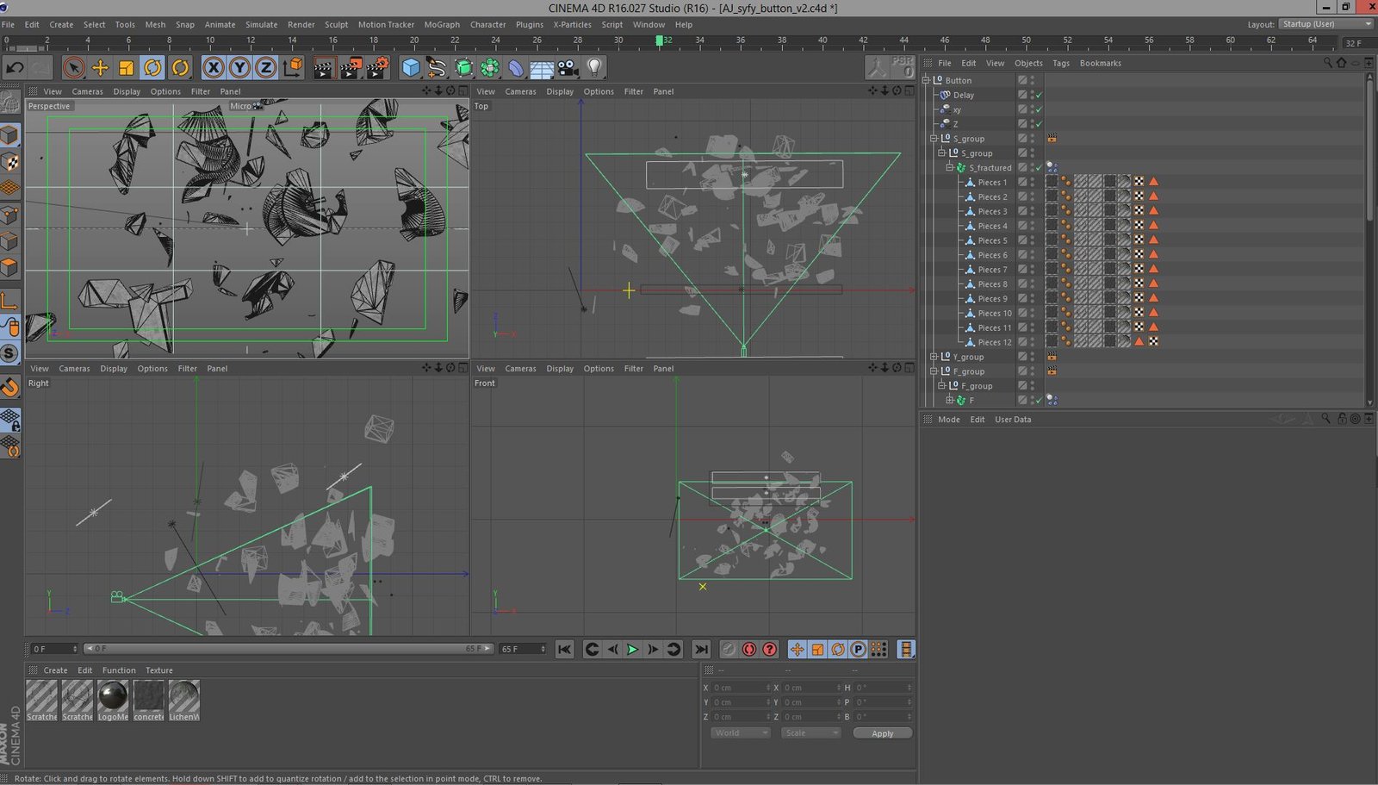Click the timeline playhead at frame 32

pyautogui.click(x=660, y=40)
